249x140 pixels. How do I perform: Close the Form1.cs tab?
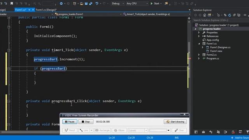tap(33, 10)
